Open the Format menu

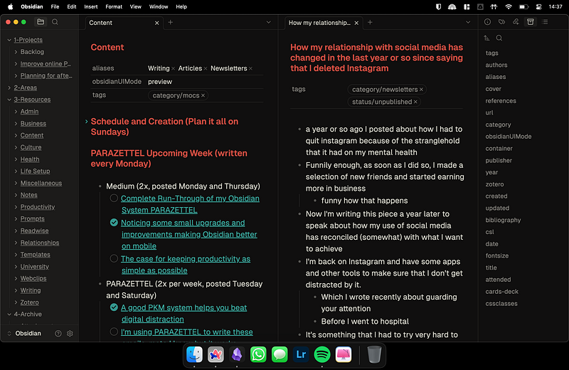114,6
